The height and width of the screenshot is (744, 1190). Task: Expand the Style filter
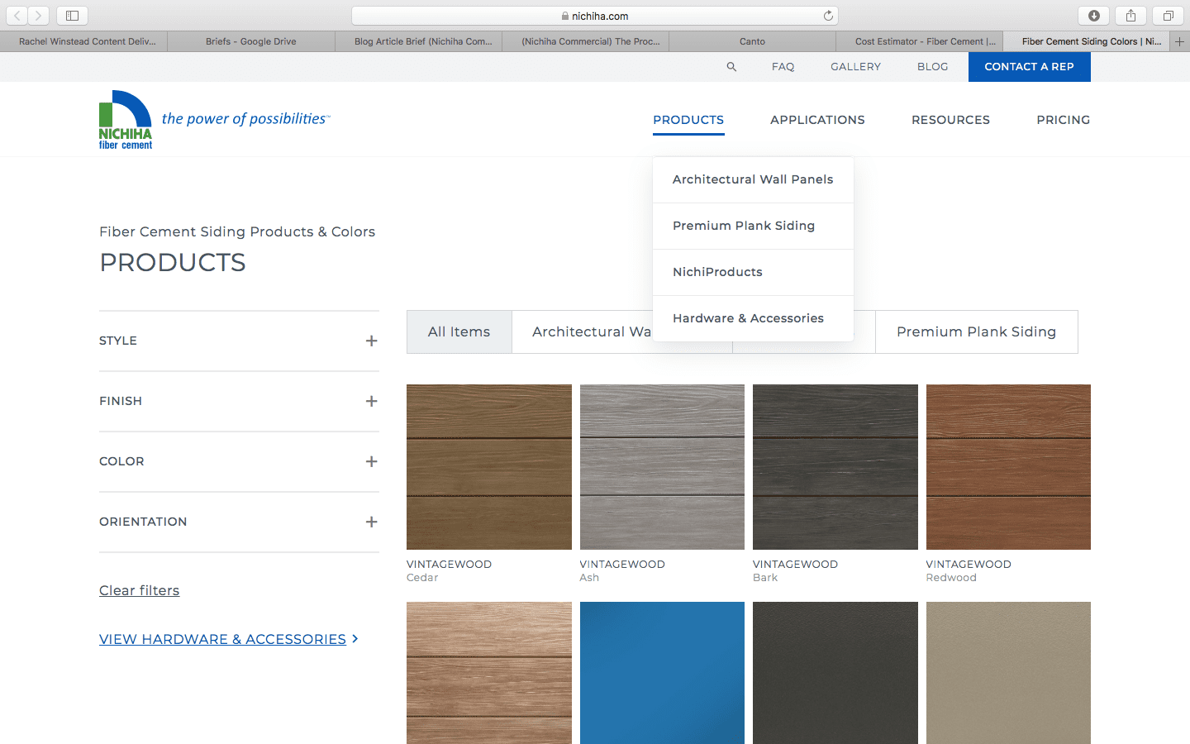click(x=239, y=341)
